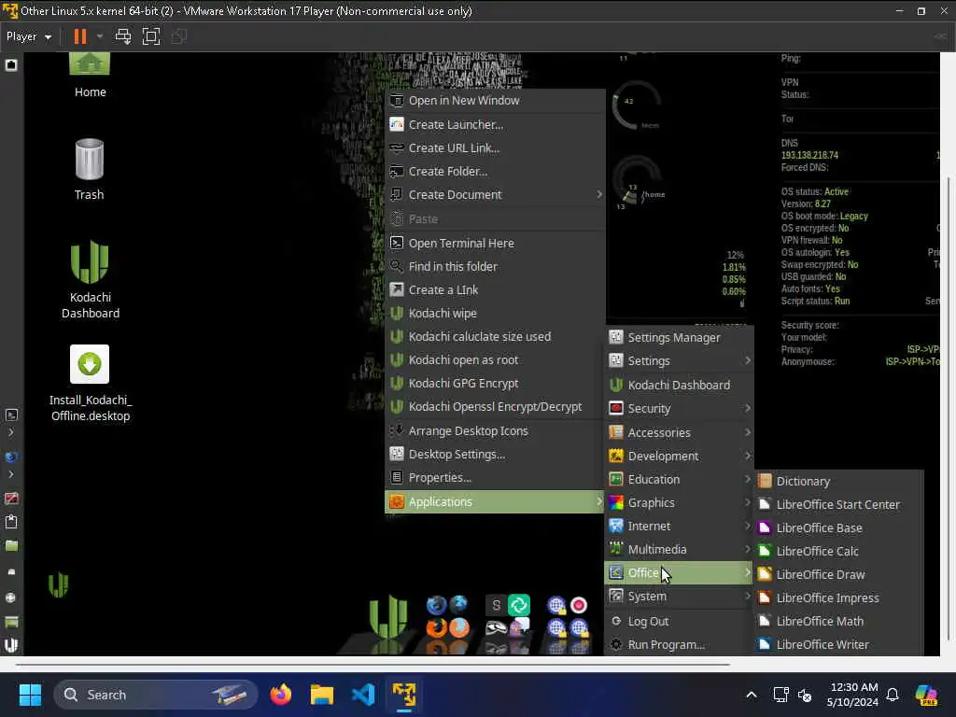Open the Home desktop icon

pos(90,75)
